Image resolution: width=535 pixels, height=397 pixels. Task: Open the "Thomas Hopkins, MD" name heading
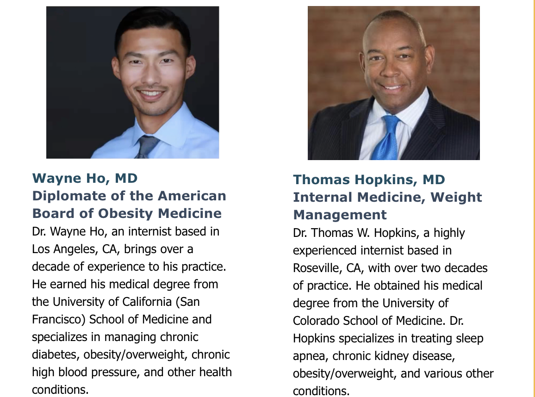(369, 180)
